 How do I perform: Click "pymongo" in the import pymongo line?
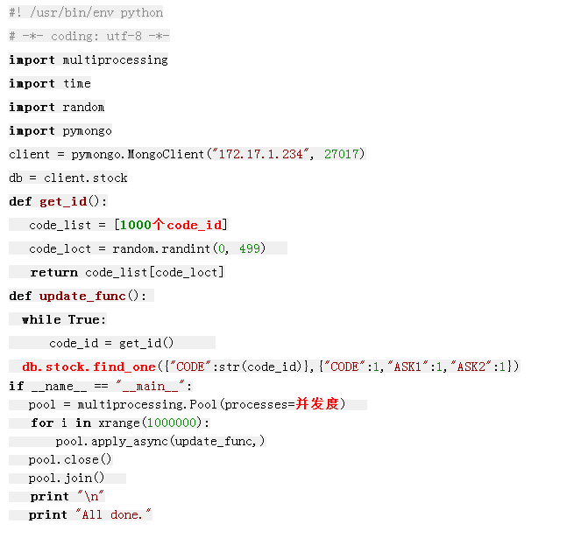pos(87,130)
